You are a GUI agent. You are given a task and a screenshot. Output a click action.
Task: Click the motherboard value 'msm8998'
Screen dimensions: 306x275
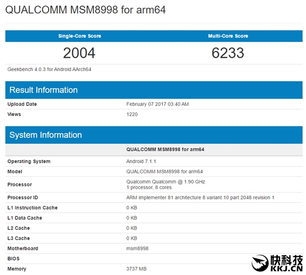[x=137, y=248]
